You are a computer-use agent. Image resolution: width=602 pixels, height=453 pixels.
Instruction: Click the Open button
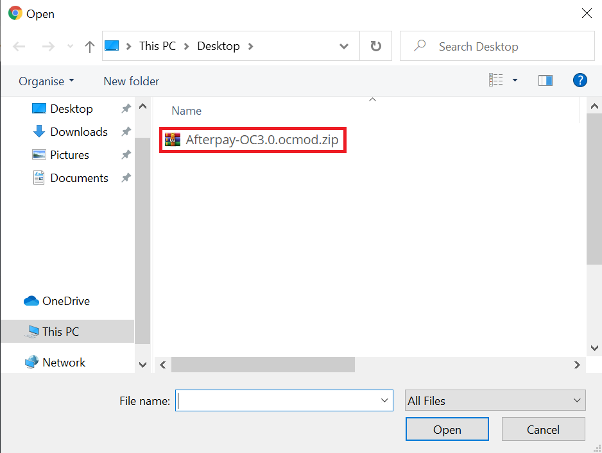(447, 429)
